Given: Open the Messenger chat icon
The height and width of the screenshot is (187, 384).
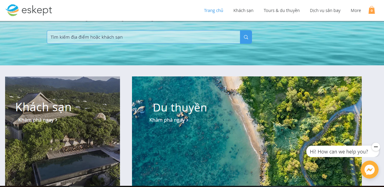Looking at the screenshot, I should tap(369, 170).
